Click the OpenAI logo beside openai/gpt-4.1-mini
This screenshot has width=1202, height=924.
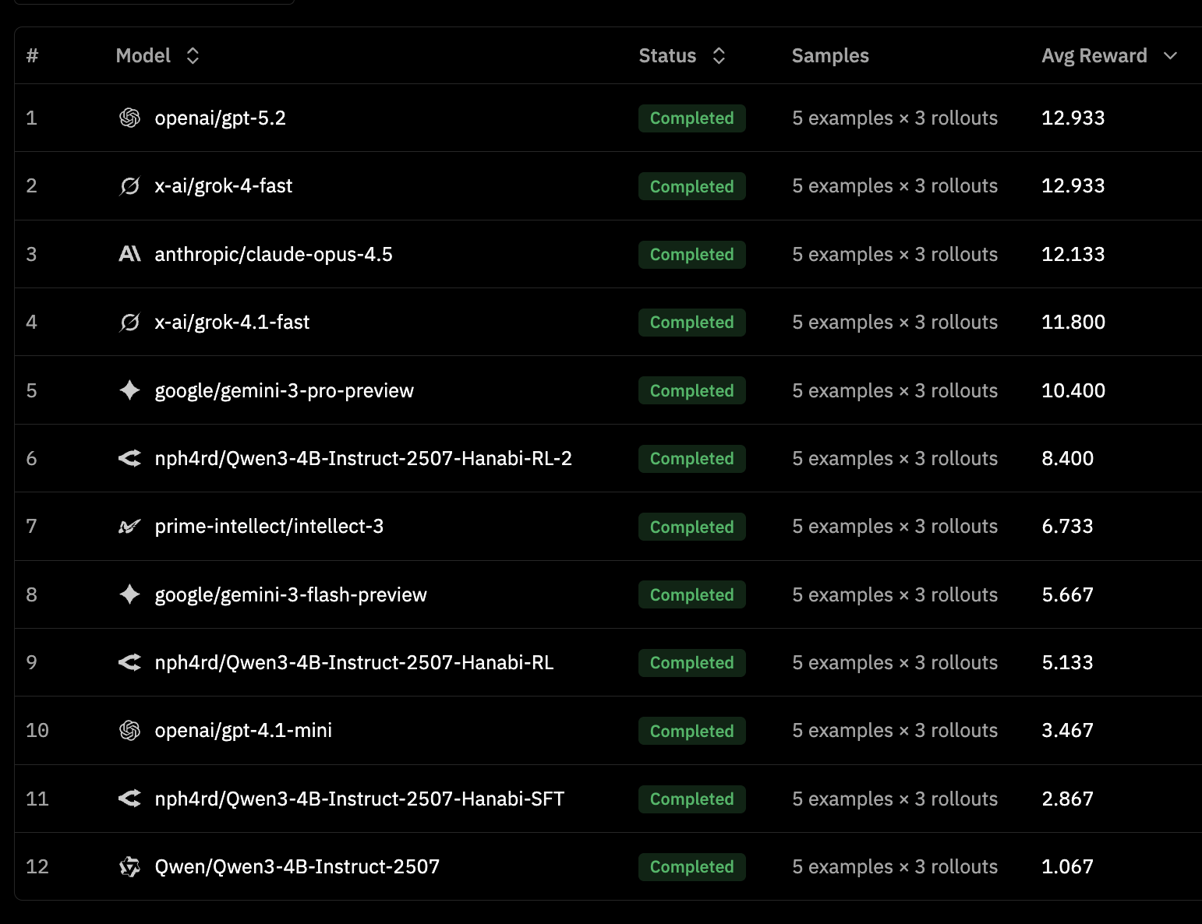click(129, 730)
